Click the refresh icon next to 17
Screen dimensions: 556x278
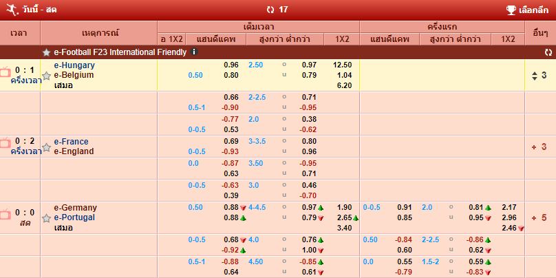(270, 10)
